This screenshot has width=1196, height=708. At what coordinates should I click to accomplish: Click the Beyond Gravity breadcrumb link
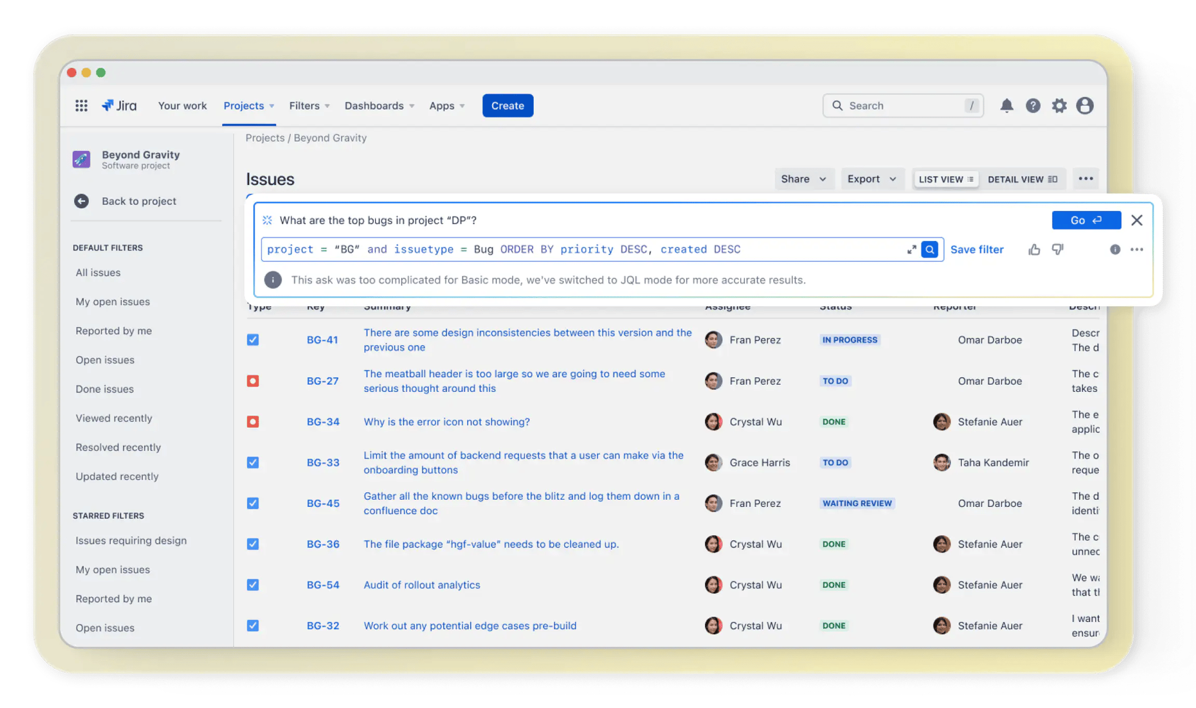(x=330, y=138)
